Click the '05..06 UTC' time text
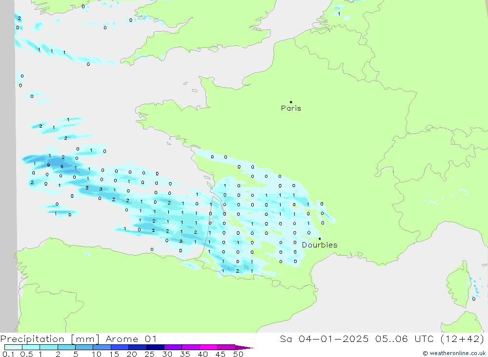The image size is (488, 357). click(x=404, y=339)
